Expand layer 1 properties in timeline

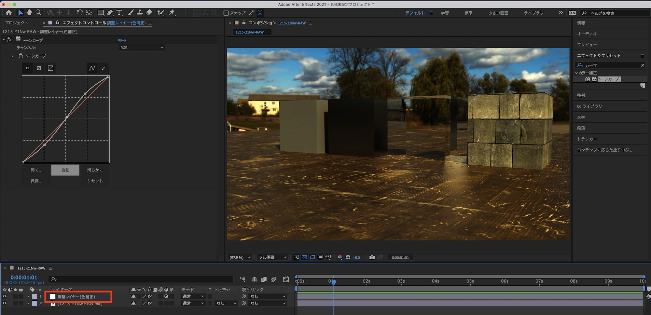pos(28,296)
